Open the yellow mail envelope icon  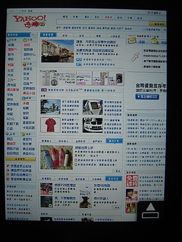tap(132, 41)
